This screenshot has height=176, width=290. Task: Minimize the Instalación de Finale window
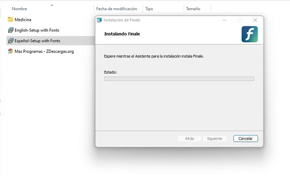pos(224,20)
